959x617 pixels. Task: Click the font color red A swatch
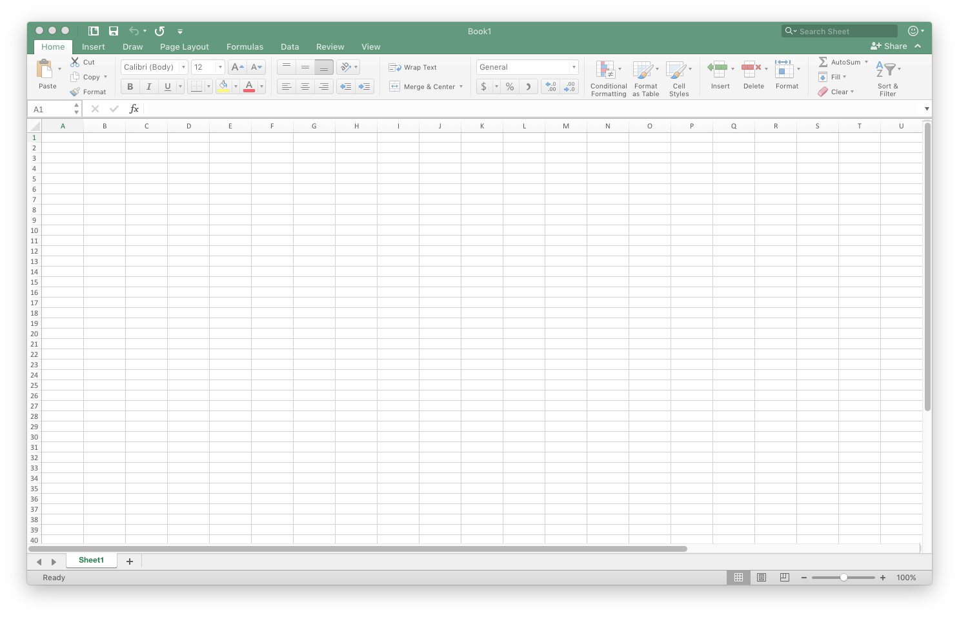click(x=249, y=86)
